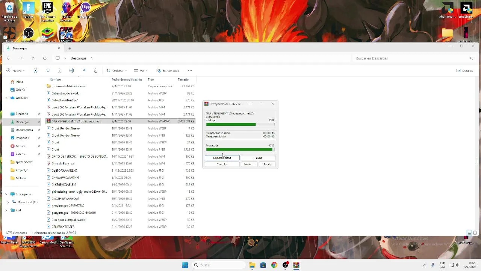Toggle the Detalles pane button
Image resolution: width=481 pixels, height=271 pixels.
[465, 70]
